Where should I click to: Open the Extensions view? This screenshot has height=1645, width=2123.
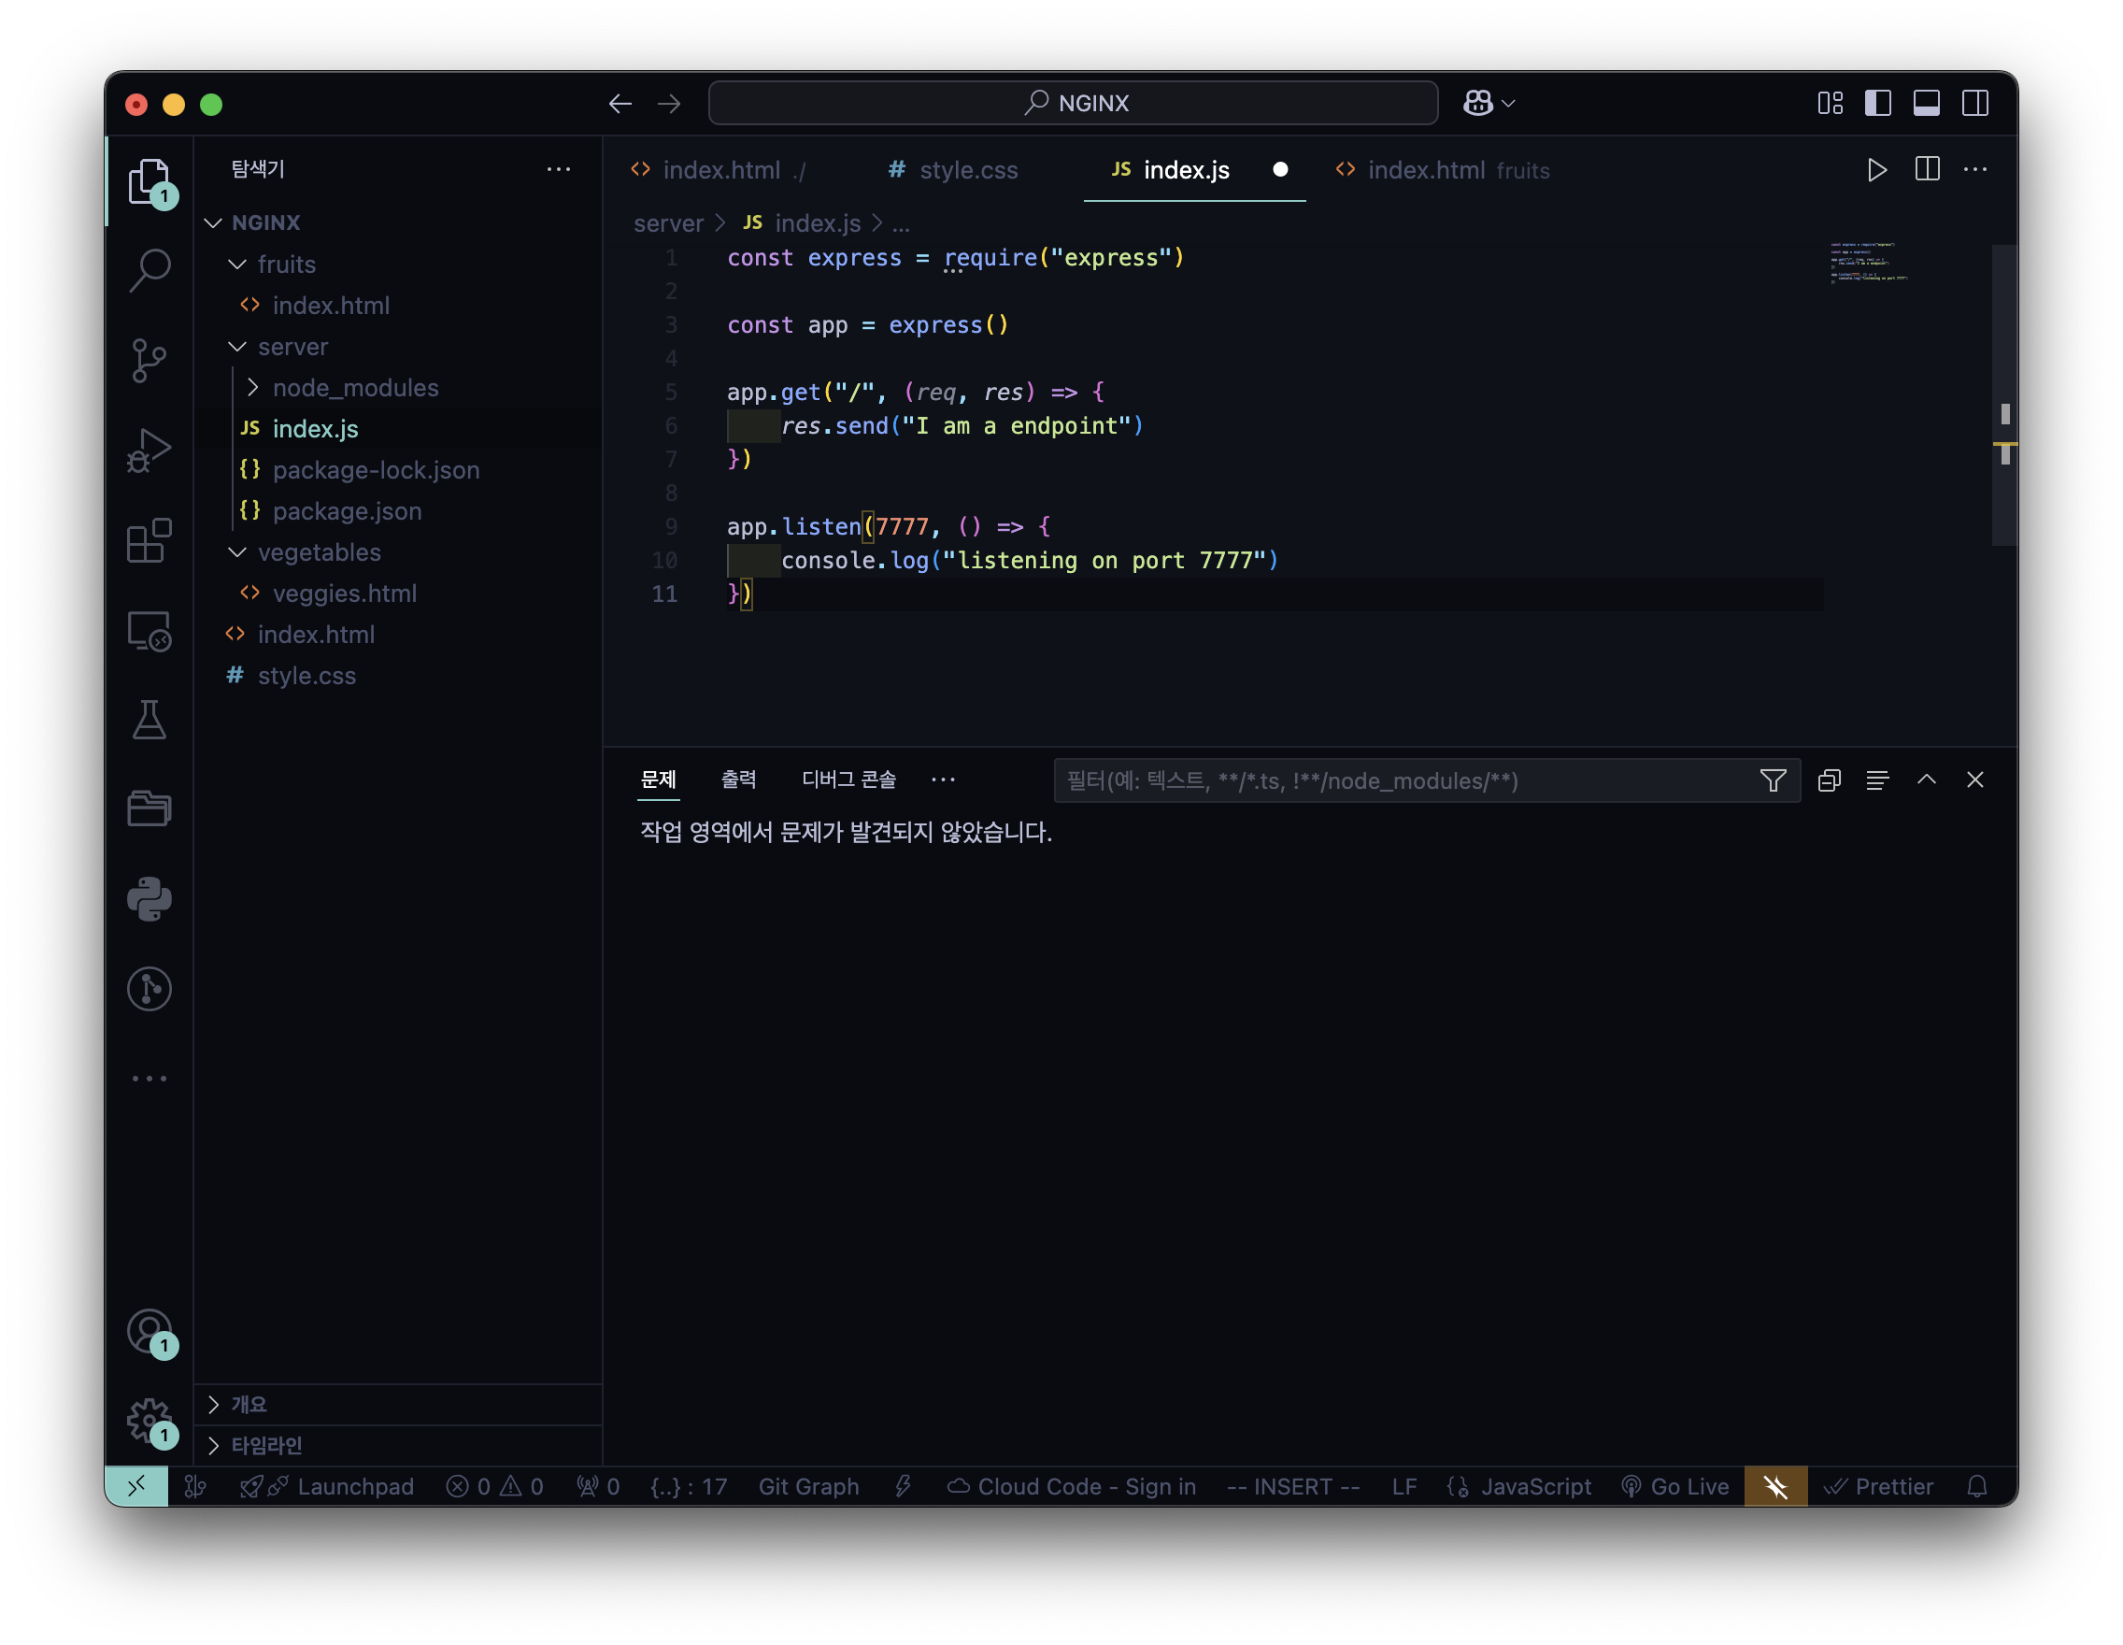click(149, 540)
